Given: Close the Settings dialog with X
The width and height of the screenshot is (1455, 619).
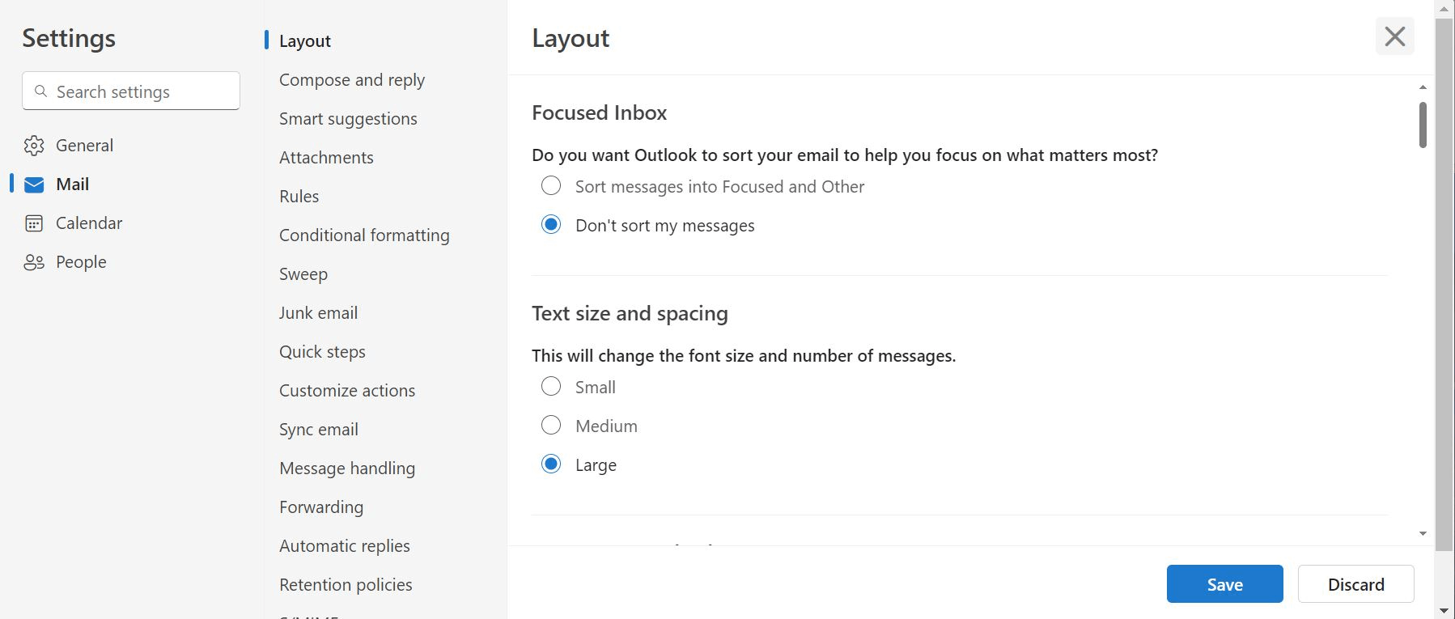Looking at the screenshot, I should coord(1394,36).
